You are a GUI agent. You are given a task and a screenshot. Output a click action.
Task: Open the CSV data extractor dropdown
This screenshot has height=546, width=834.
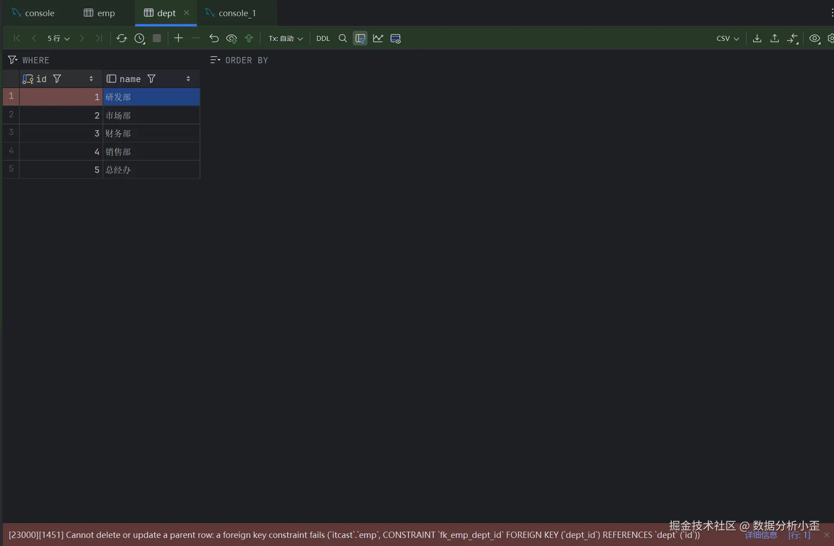728,39
